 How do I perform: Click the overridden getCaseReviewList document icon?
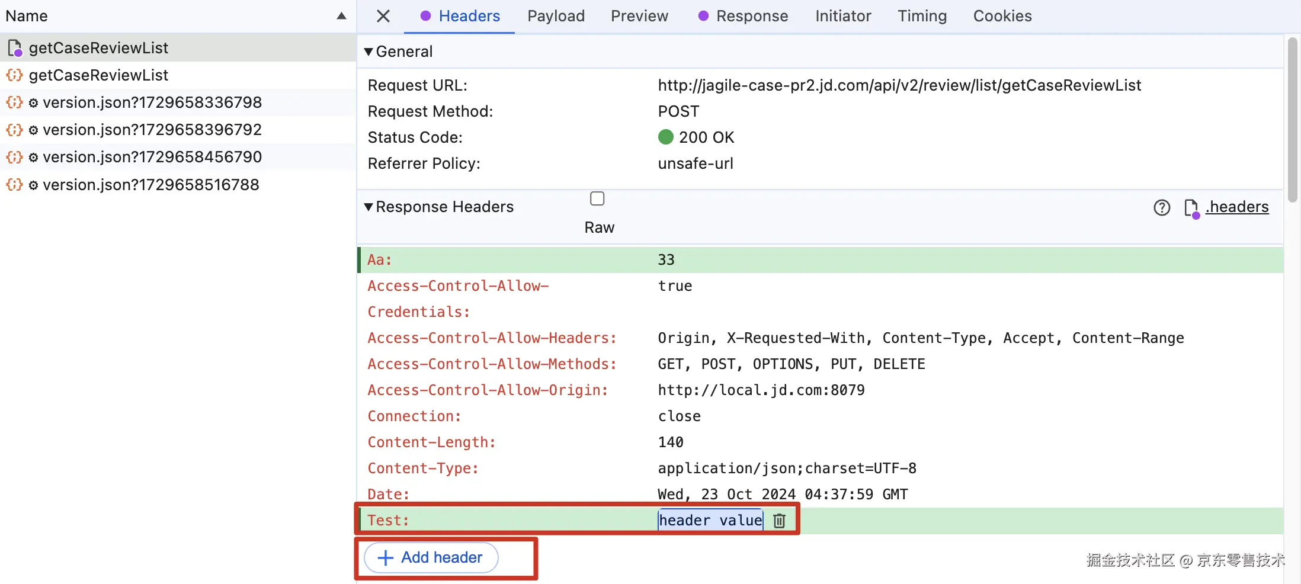[x=15, y=48]
